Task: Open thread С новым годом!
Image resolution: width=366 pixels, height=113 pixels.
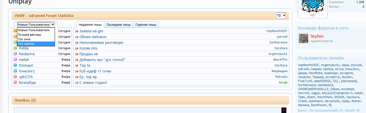Action: [x=93, y=82]
